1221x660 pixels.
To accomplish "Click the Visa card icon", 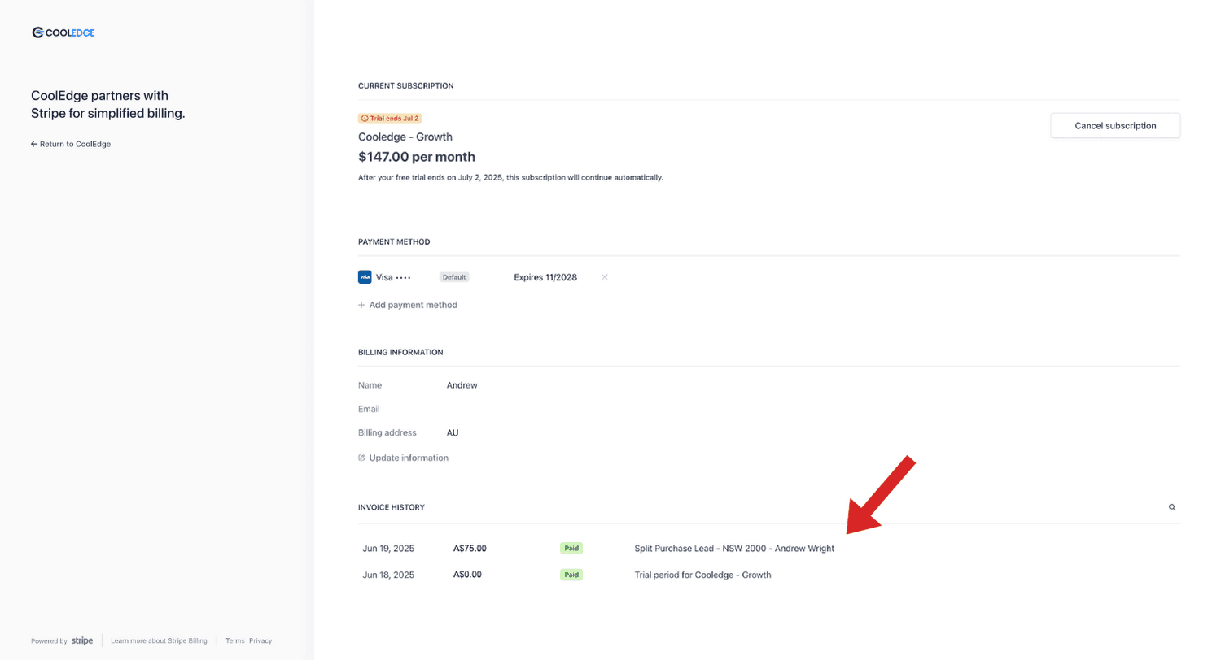I will pos(365,277).
